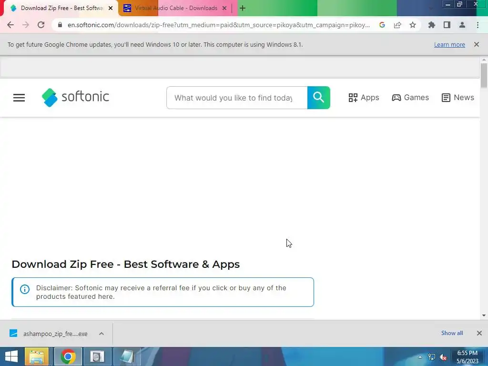Dismiss the Chrome update notice
This screenshot has height=366, width=488.
(477, 44)
